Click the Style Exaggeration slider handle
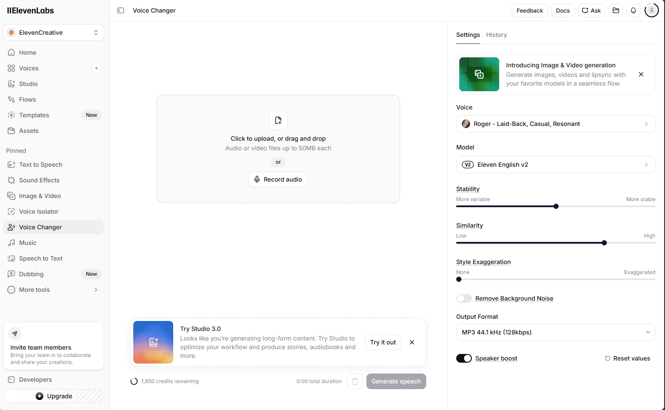Screen dimensions: 665x410 [459, 279]
